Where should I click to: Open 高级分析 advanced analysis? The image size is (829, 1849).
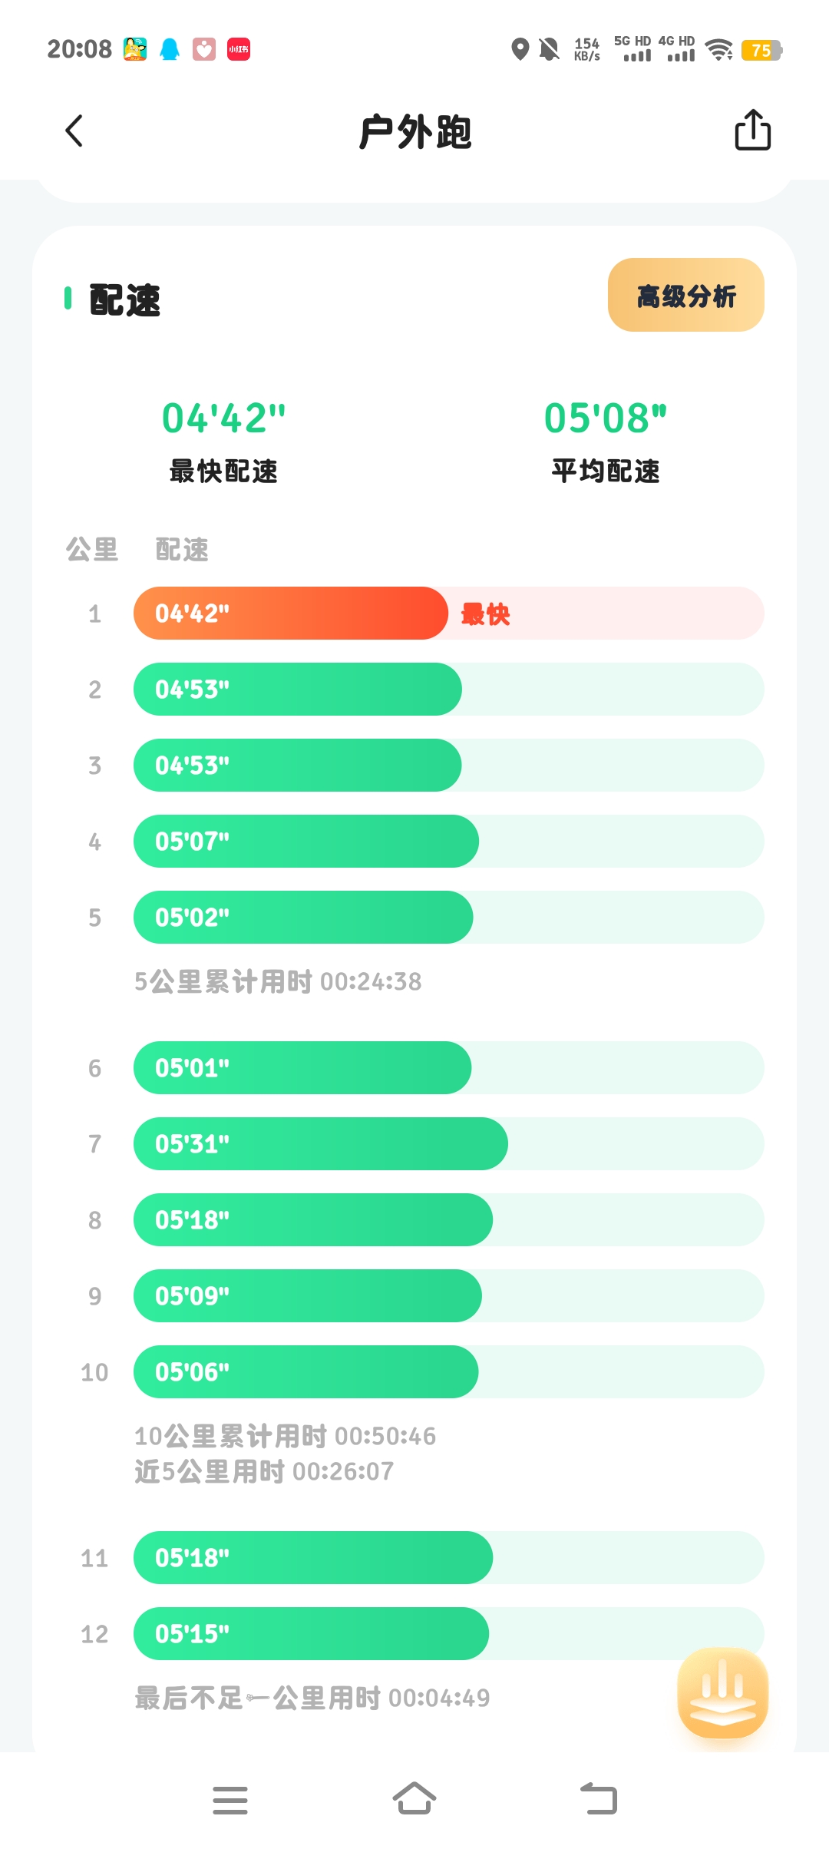(685, 296)
